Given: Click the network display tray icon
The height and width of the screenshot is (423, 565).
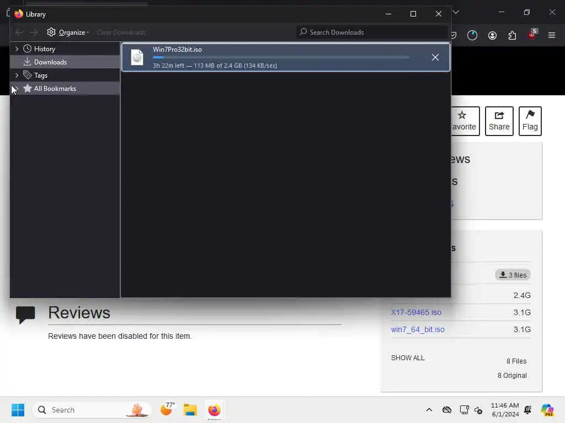Looking at the screenshot, I should click(464, 410).
